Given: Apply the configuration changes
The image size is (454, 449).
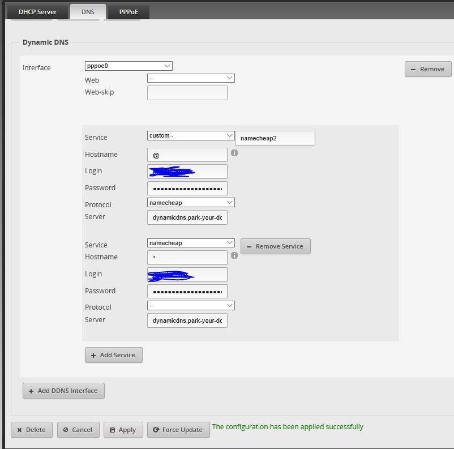Looking at the screenshot, I should tap(123, 430).
